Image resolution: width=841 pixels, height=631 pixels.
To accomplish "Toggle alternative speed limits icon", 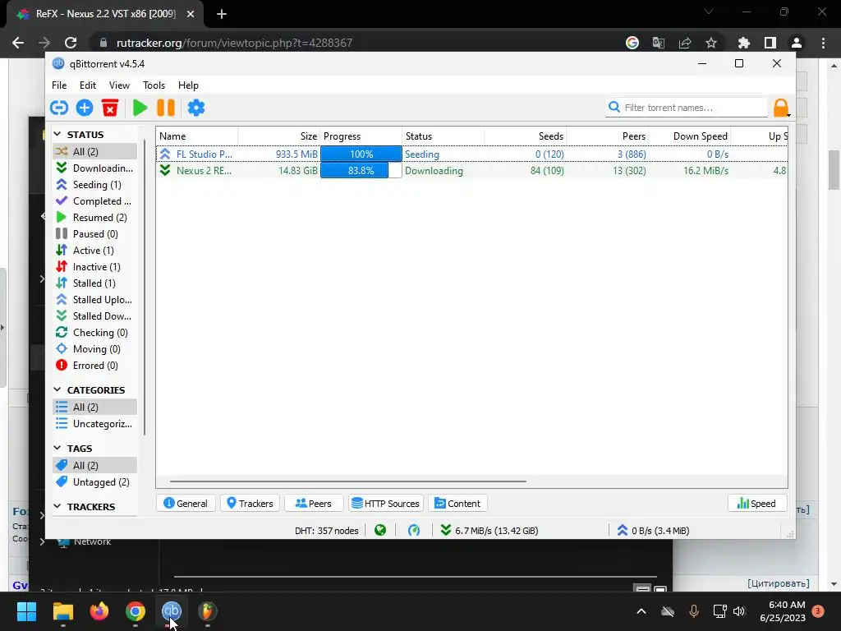I will coord(414,530).
